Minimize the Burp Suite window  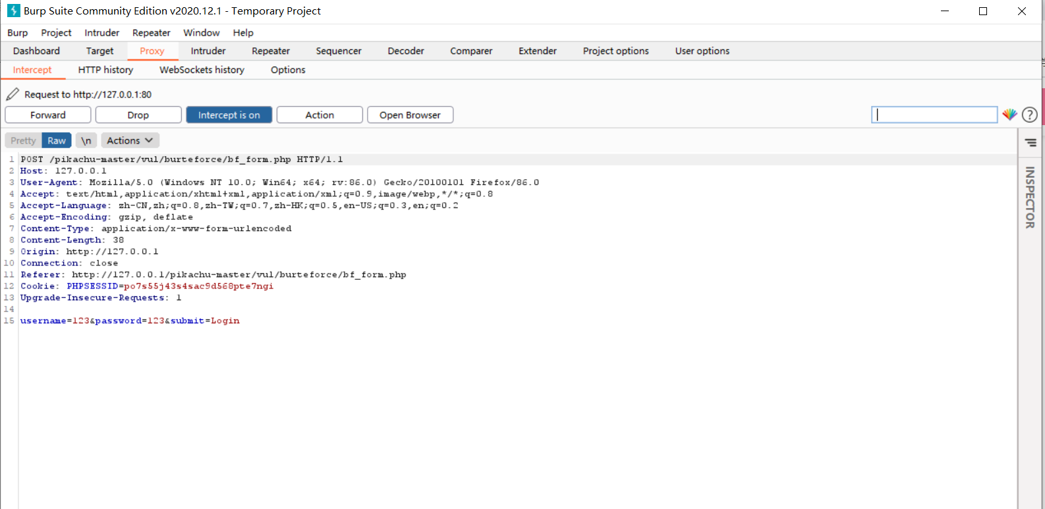[x=945, y=11]
